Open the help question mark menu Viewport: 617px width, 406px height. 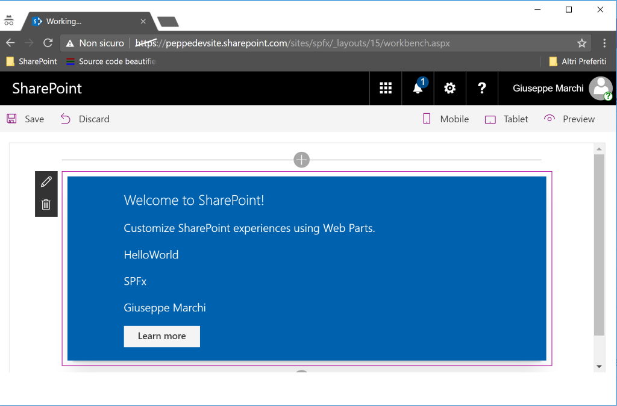coord(482,88)
